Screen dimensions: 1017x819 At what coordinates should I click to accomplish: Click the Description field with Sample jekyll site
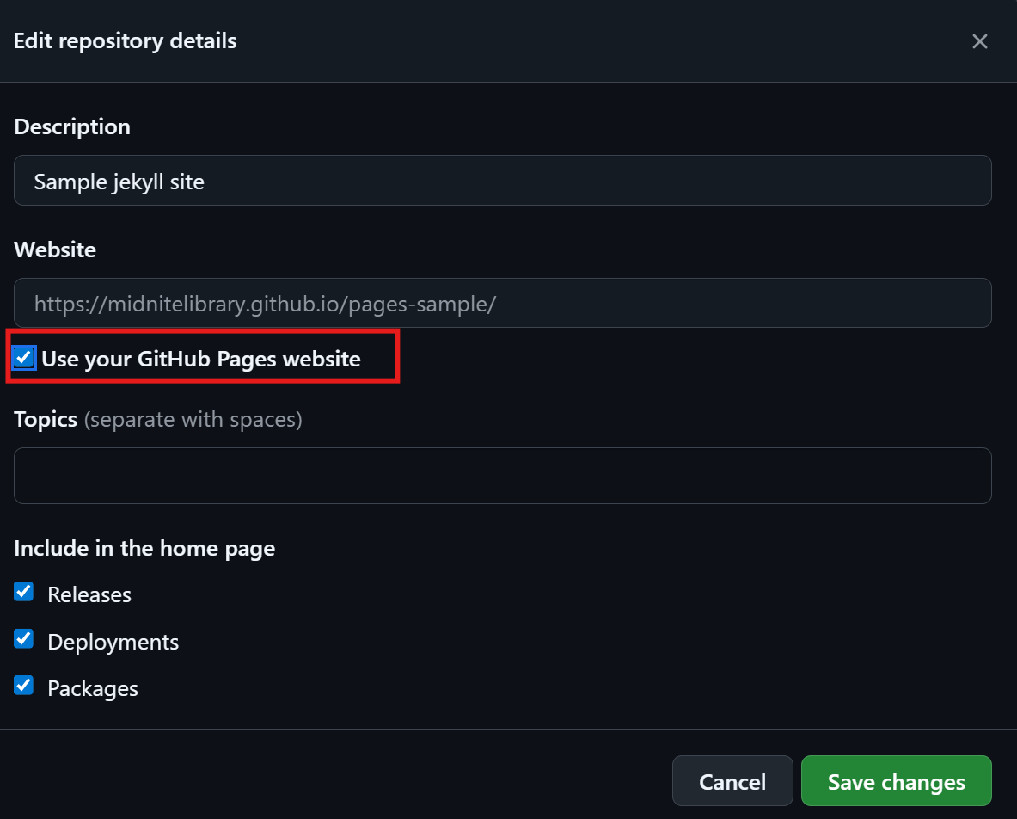click(503, 181)
